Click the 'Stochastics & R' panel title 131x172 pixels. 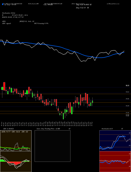(107, 129)
